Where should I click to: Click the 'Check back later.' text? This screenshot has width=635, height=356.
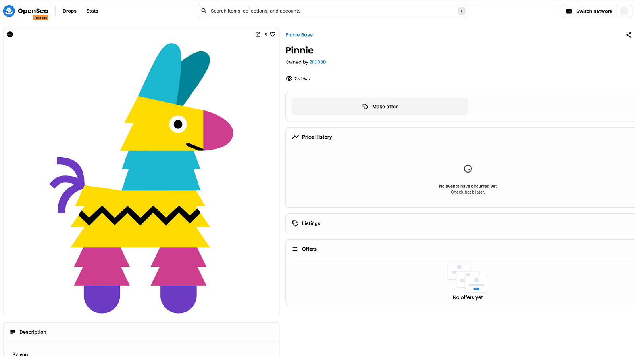pyautogui.click(x=468, y=192)
